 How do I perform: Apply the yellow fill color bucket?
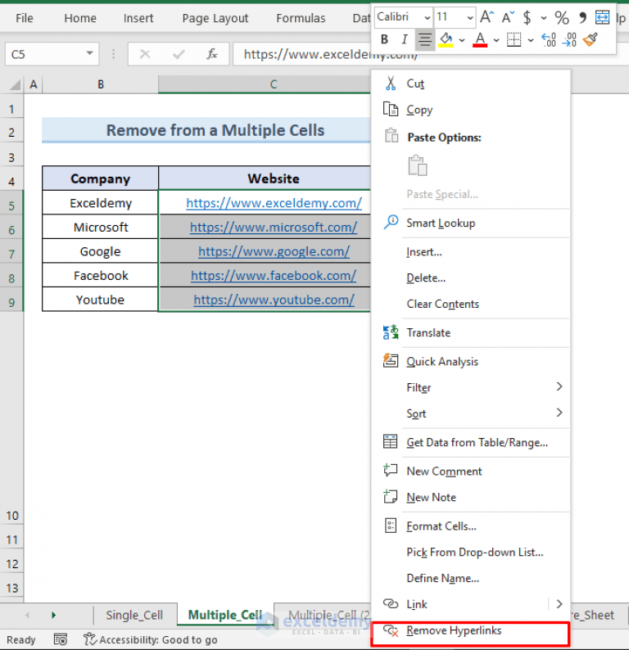pos(446,40)
